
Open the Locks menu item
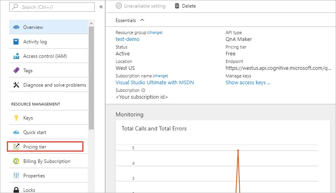29,190
